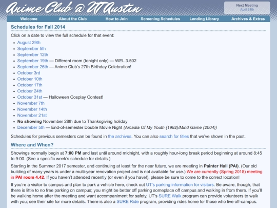Screen dimensions: 277x208
Task: Open the November 7th schedule
Action: 31,103
